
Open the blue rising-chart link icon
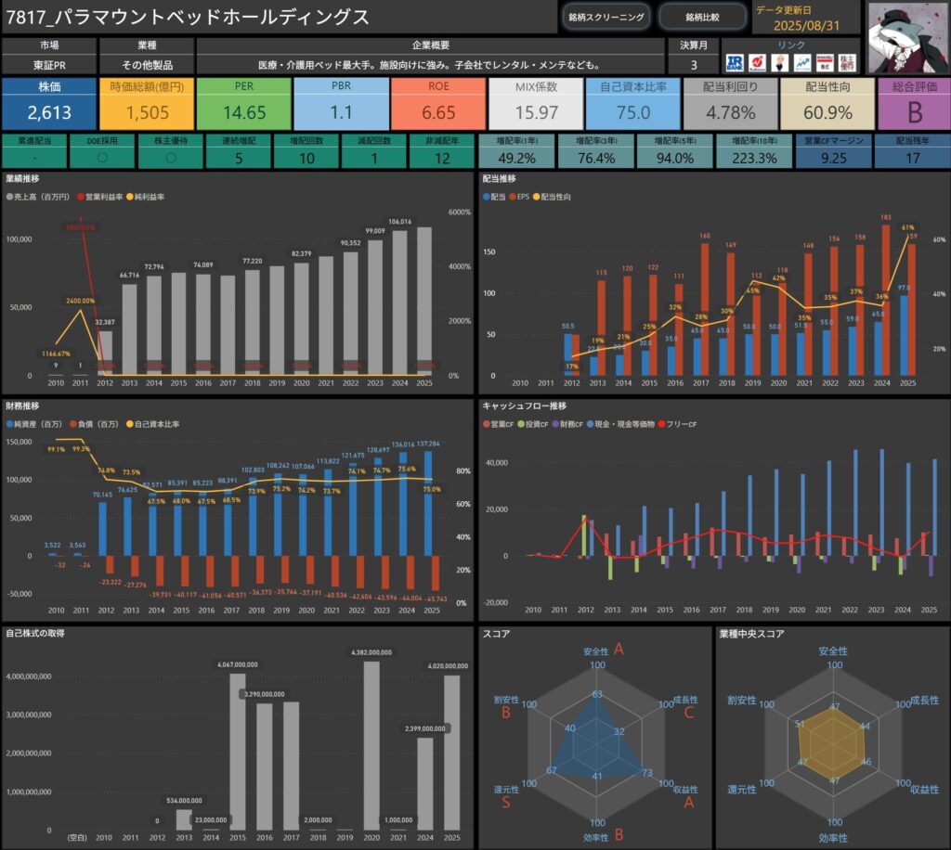coord(802,62)
